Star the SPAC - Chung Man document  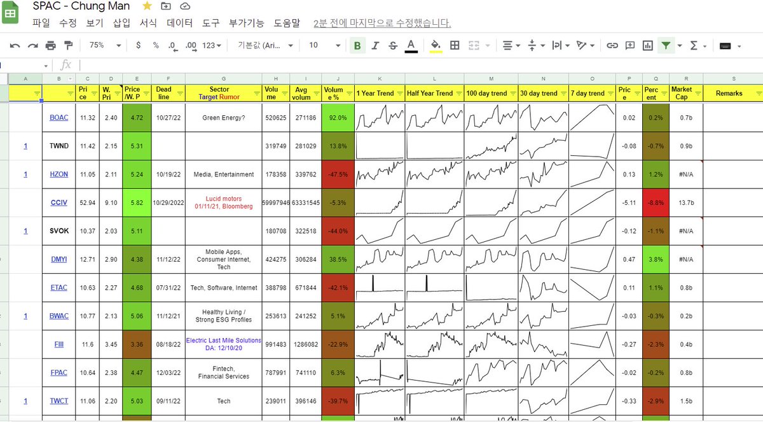tap(147, 6)
